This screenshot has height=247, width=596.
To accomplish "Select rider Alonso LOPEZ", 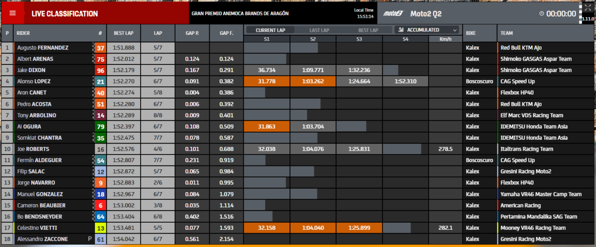I will click(34, 82).
